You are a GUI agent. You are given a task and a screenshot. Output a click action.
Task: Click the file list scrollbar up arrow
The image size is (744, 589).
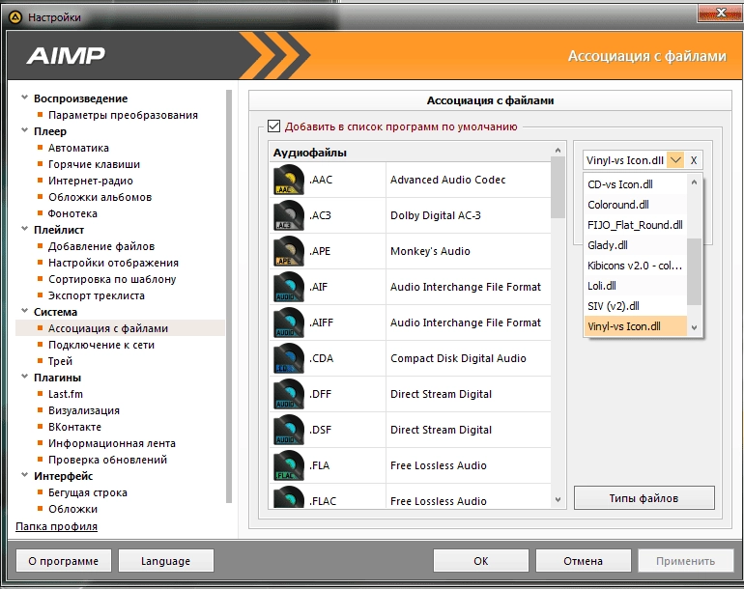point(558,151)
